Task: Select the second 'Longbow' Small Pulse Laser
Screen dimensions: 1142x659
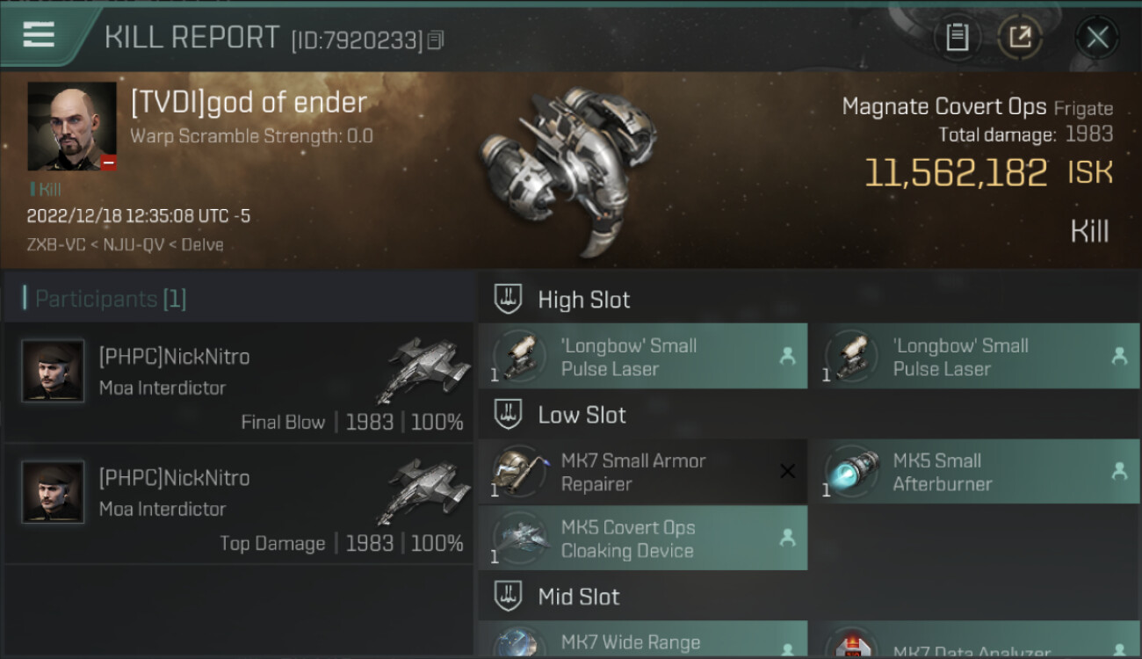Action: pyautogui.click(x=974, y=357)
